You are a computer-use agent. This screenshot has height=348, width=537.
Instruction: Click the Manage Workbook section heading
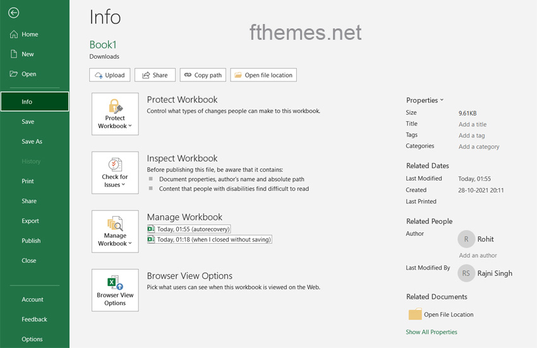click(x=184, y=217)
